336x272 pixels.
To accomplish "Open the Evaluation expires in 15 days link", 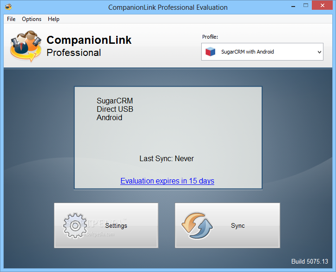I will tap(167, 181).
